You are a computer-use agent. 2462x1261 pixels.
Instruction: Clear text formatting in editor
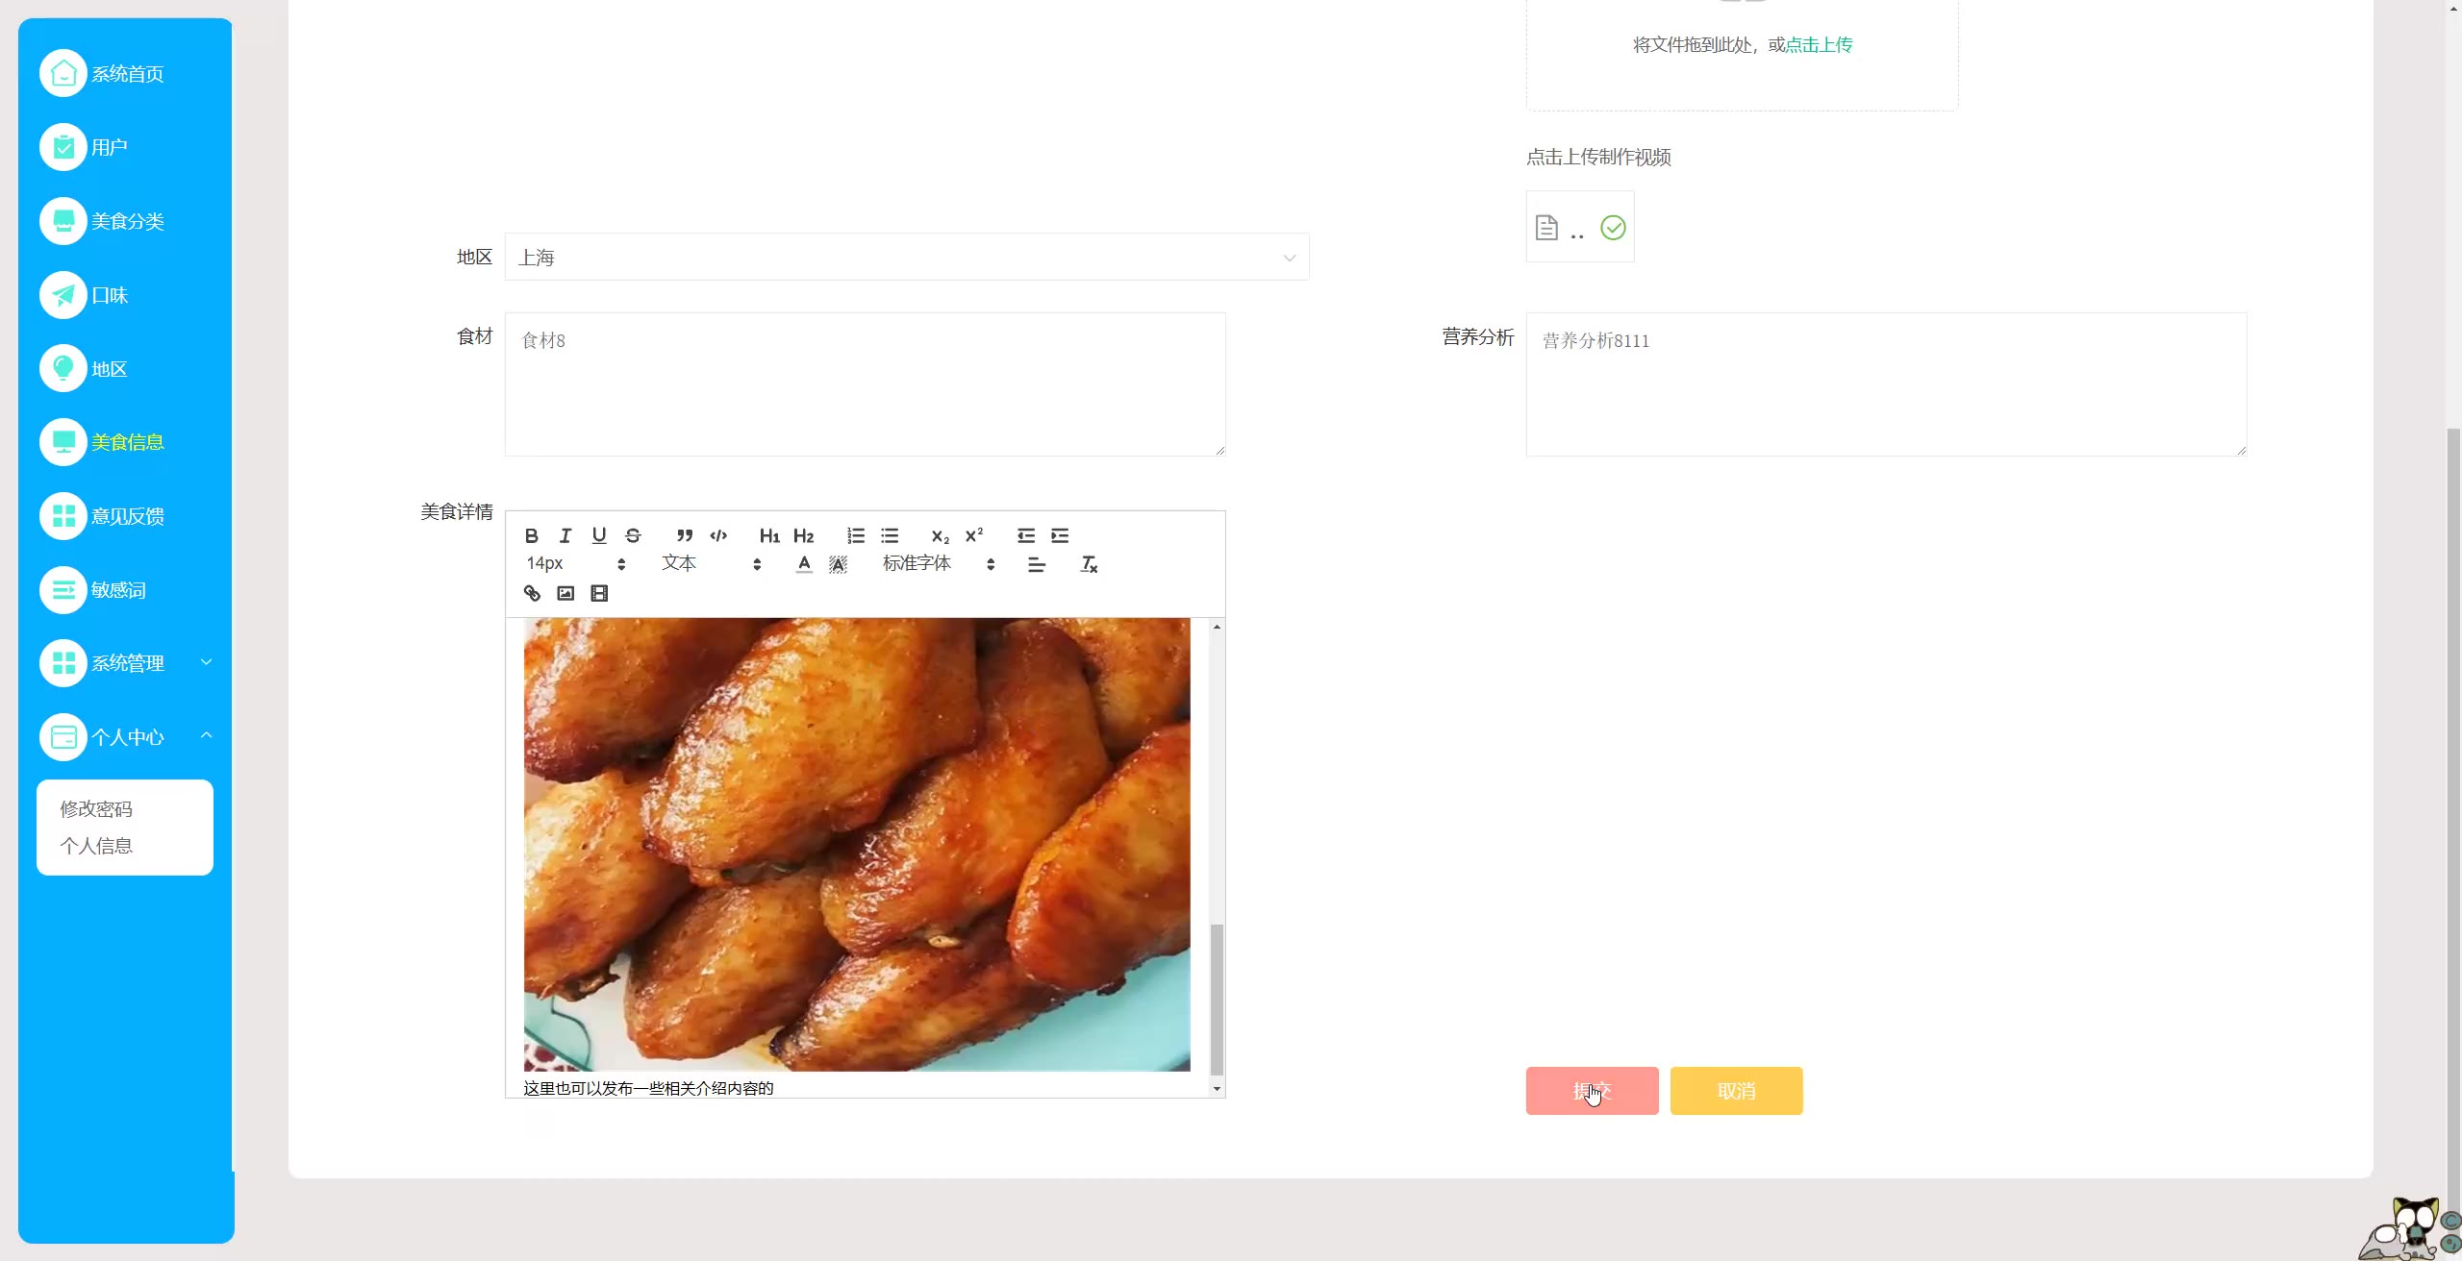click(1089, 564)
